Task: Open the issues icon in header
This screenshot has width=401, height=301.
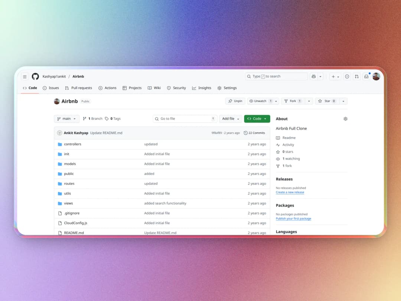Action: pos(347,77)
